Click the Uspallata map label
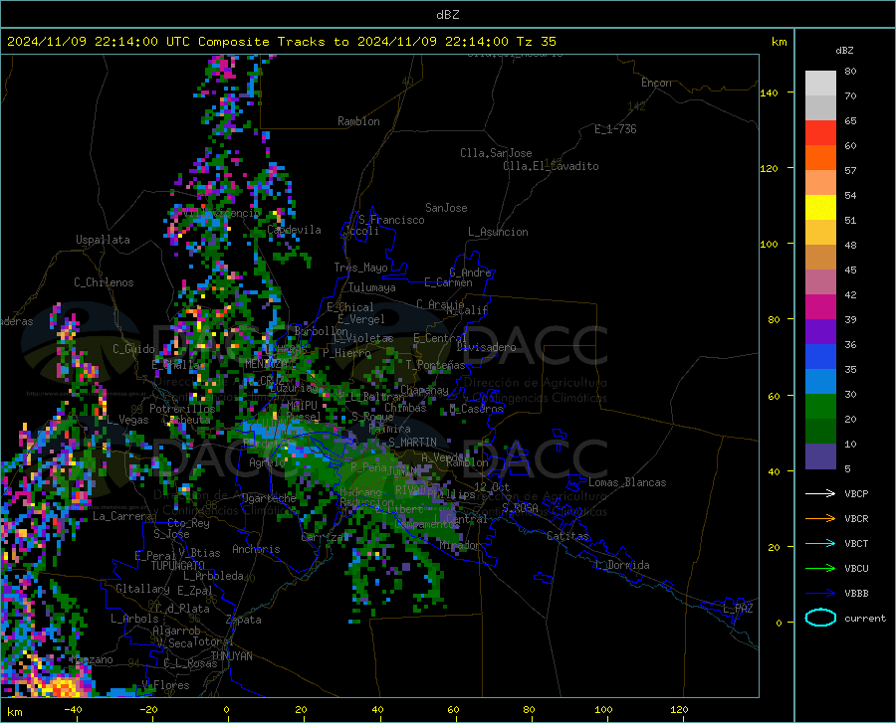Screen dimensions: 896x723 [103, 240]
